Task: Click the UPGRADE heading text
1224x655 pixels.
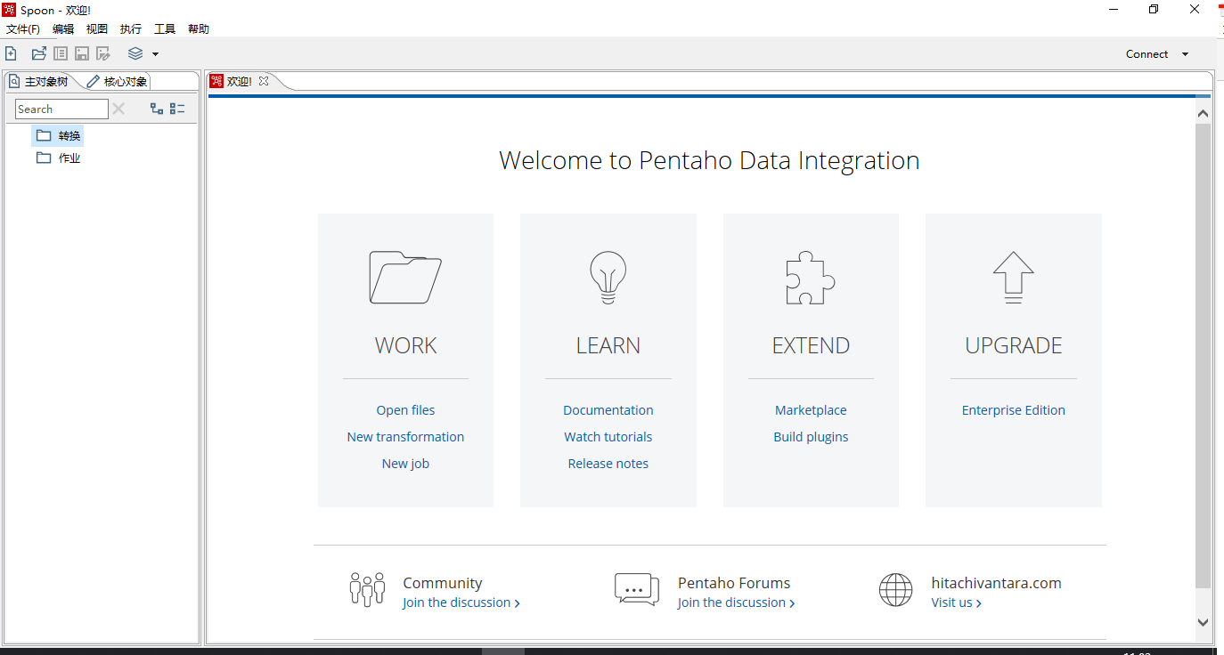Action: [1014, 345]
